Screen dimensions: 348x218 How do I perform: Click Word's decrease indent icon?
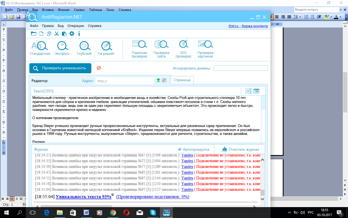click(x=319, y=17)
